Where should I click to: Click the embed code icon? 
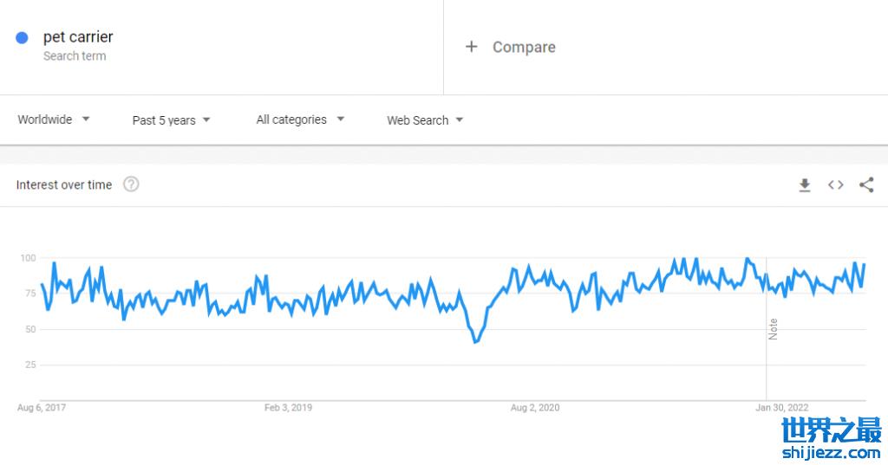click(x=835, y=184)
